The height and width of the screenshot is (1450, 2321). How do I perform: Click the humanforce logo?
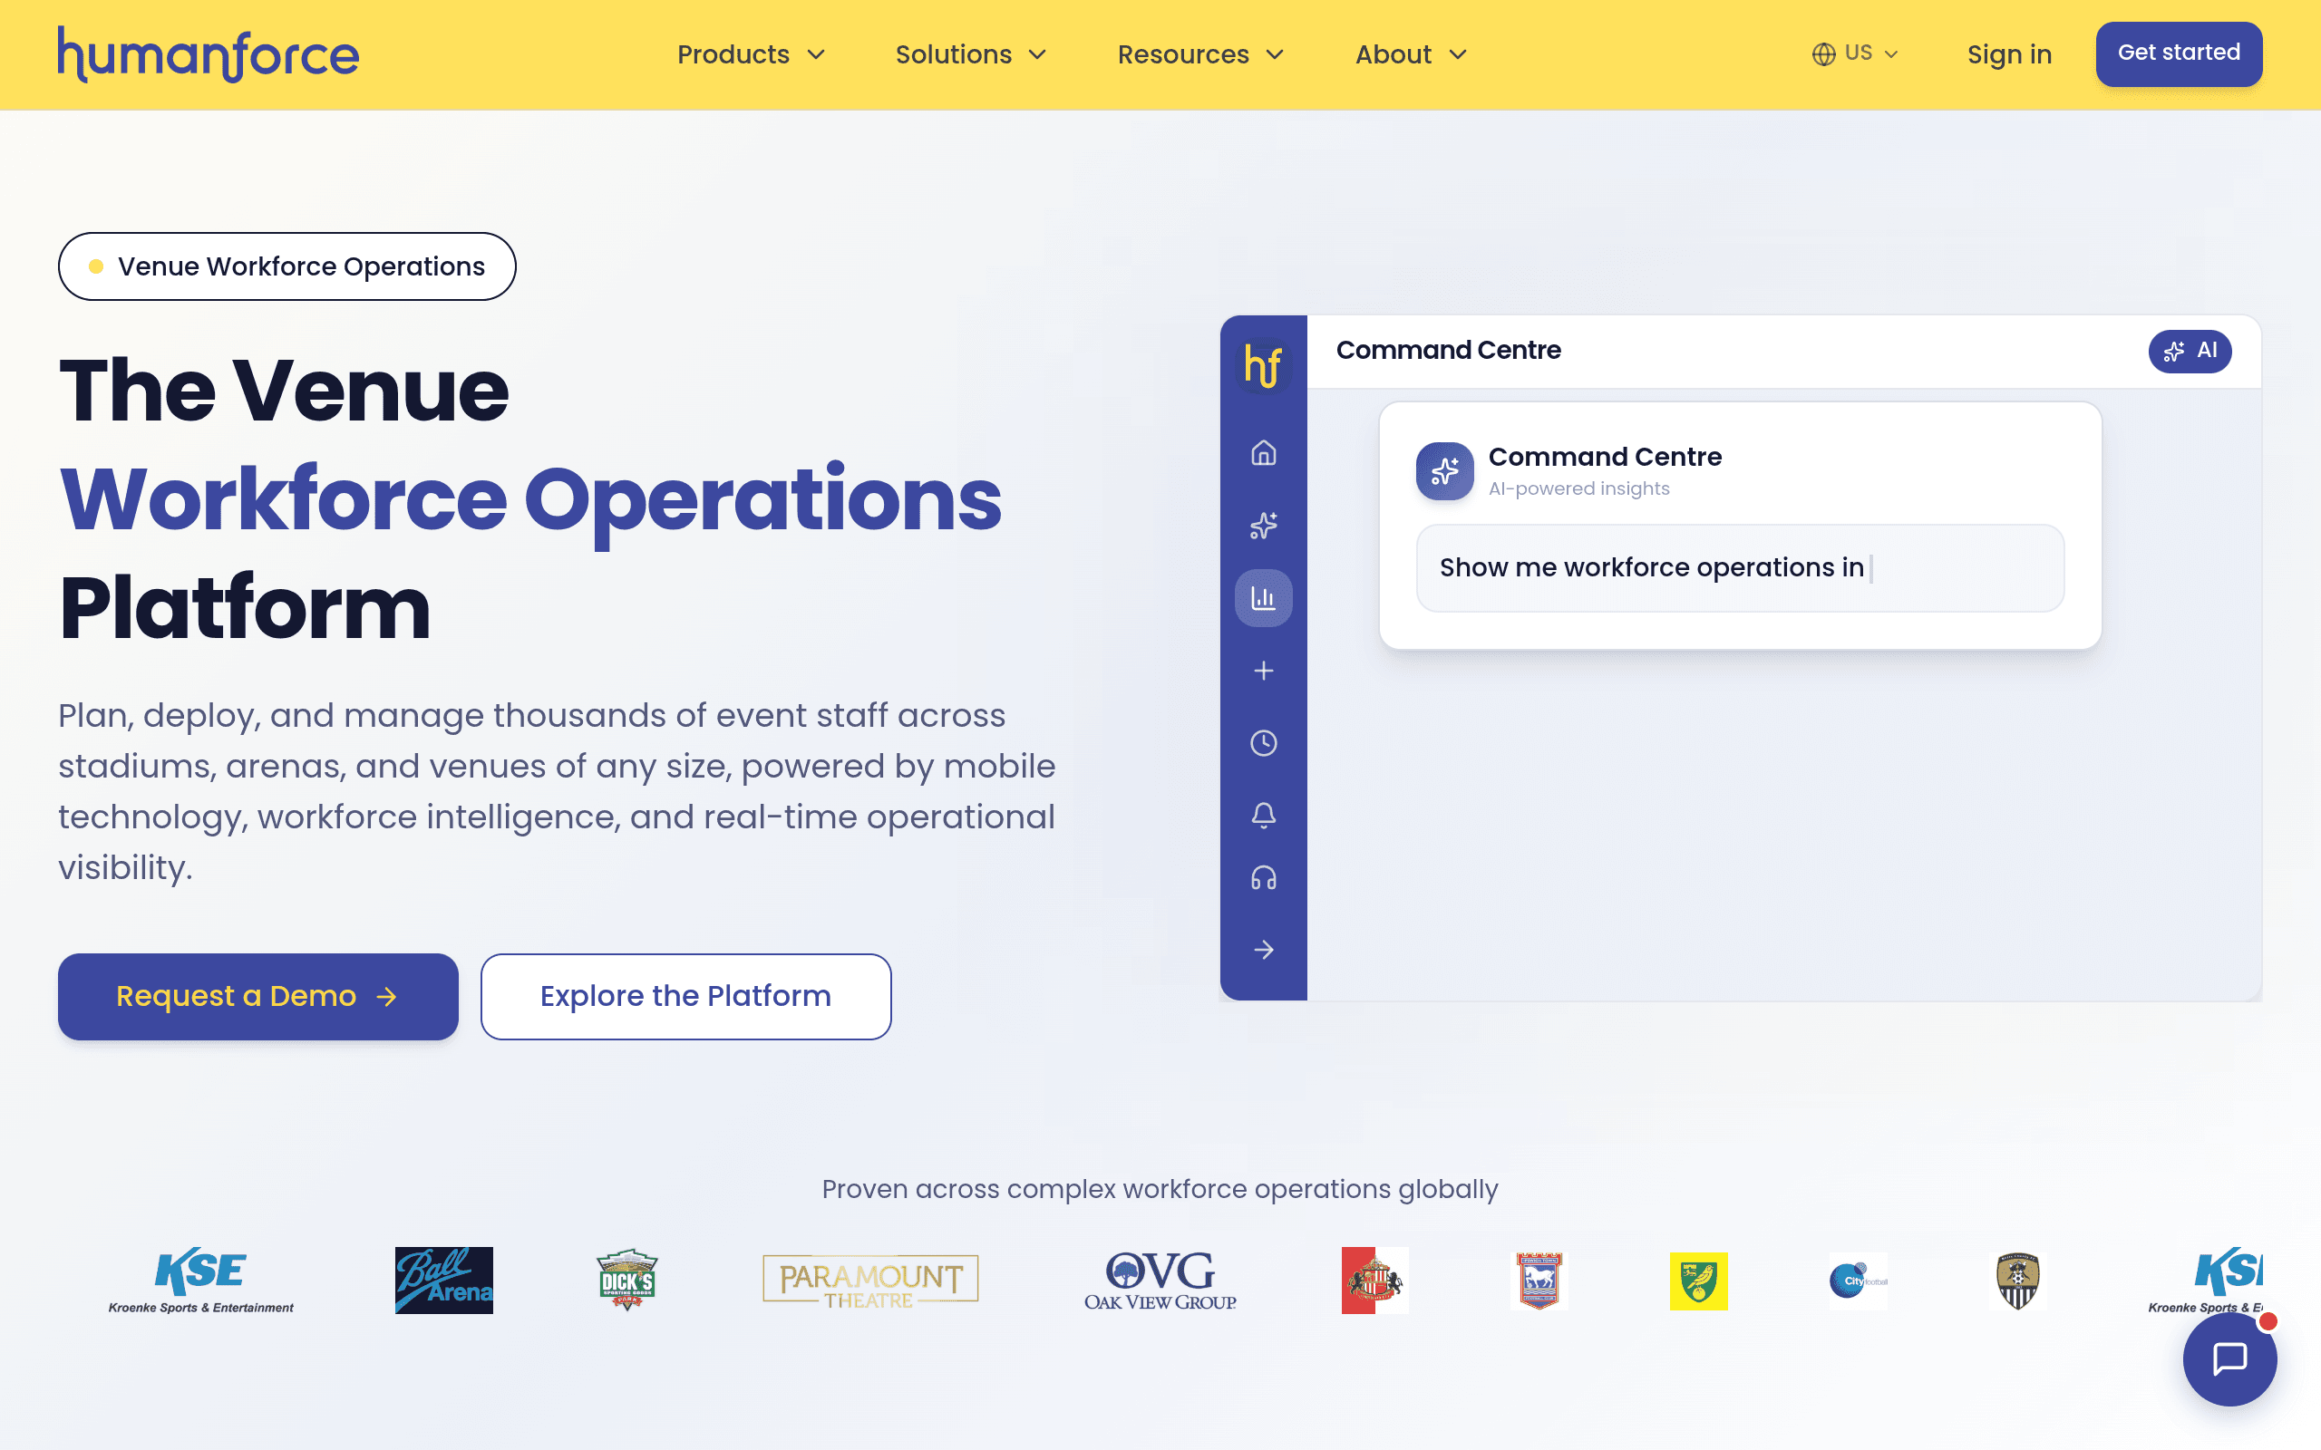pos(209,54)
